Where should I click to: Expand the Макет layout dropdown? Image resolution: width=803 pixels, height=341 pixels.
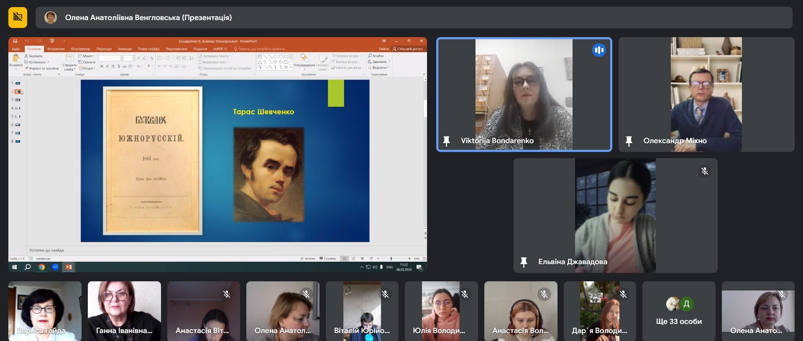(x=88, y=56)
